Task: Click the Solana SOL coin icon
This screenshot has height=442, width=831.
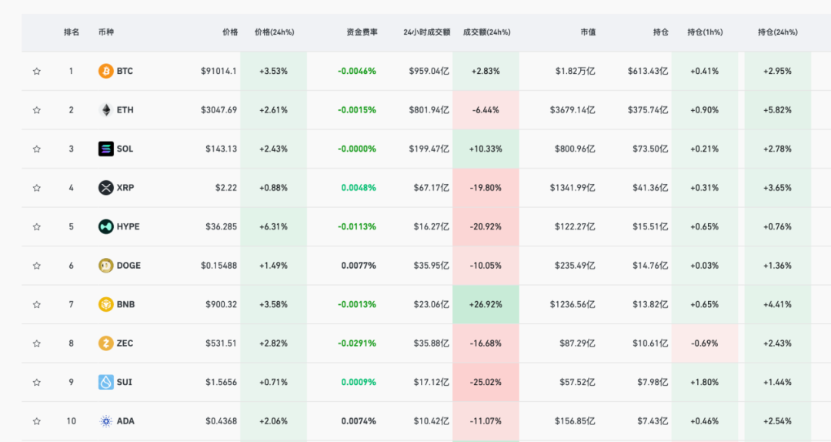Action: pos(105,149)
